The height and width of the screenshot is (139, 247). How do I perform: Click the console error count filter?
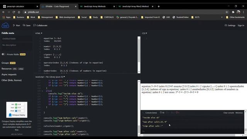(x=178, y=112)
